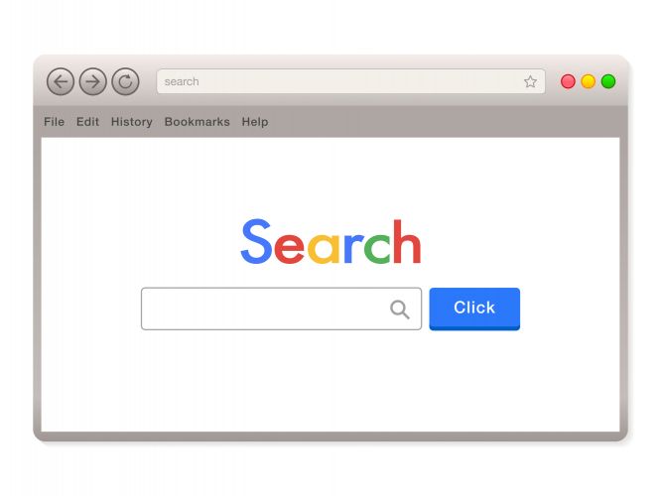Click the yellow window control dot
The height and width of the screenshot is (496, 661).
[589, 81]
